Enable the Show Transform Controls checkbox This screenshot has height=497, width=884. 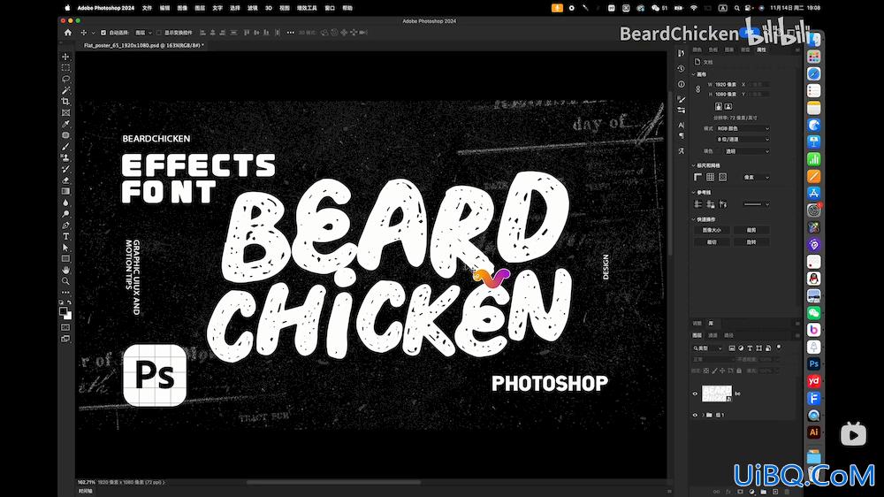[x=159, y=33]
